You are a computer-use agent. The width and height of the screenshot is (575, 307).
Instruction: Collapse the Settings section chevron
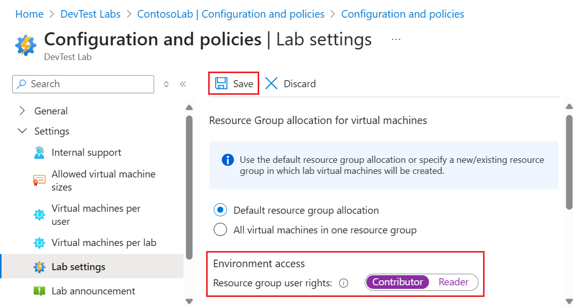(x=22, y=131)
